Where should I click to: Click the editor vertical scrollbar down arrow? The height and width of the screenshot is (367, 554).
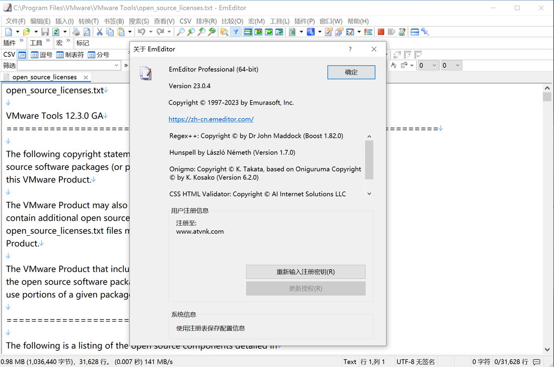pos(547,350)
